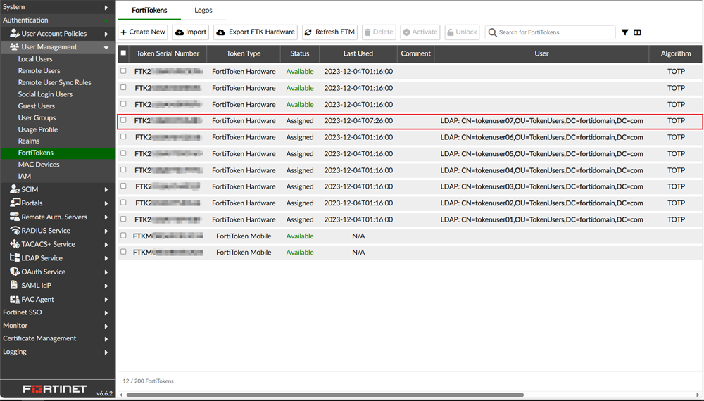Expand the LDAP Service submenu
This screenshot has height=401, width=704.
106,258
